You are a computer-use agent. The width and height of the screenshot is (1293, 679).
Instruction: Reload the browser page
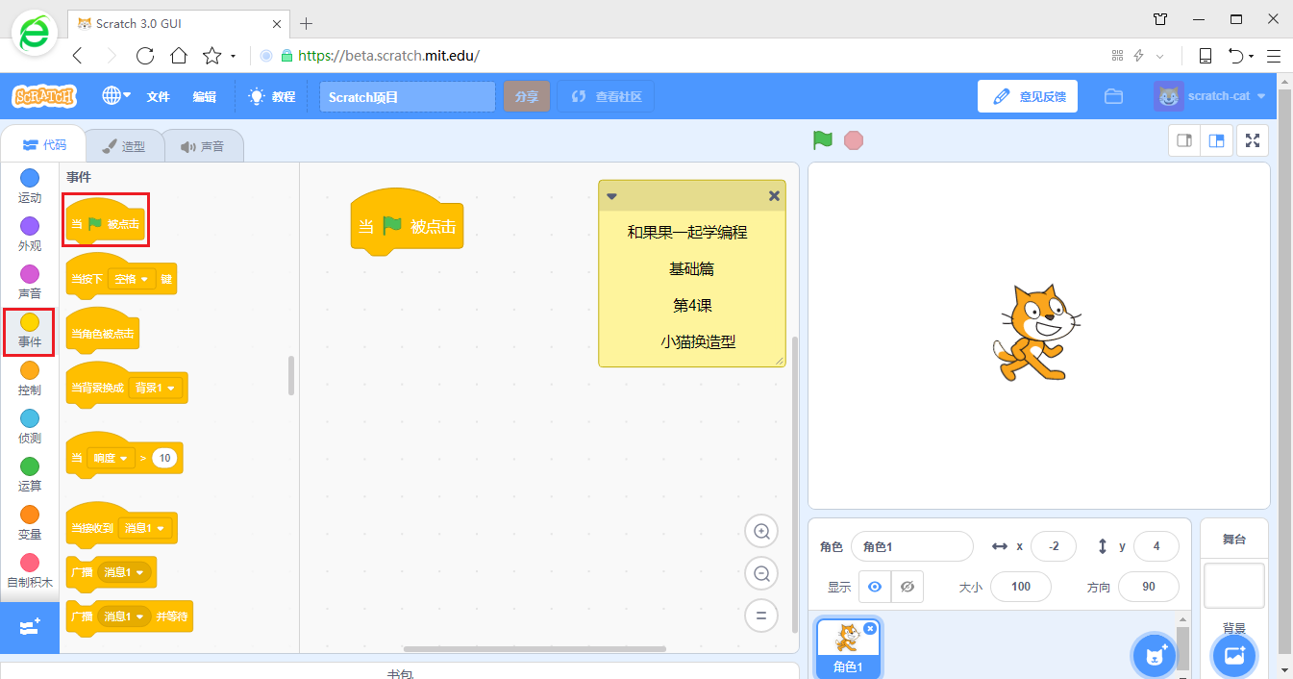[x=145, y=56]
